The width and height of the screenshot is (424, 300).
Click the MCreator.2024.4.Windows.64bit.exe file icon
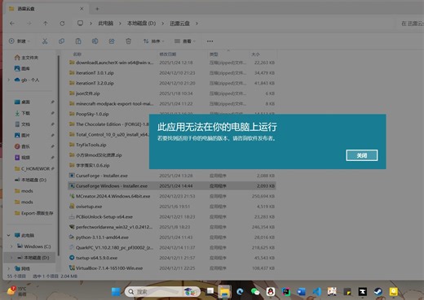(x=72, y=196)
